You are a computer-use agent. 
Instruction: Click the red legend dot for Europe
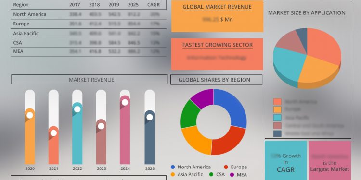(x=226, y=167)
